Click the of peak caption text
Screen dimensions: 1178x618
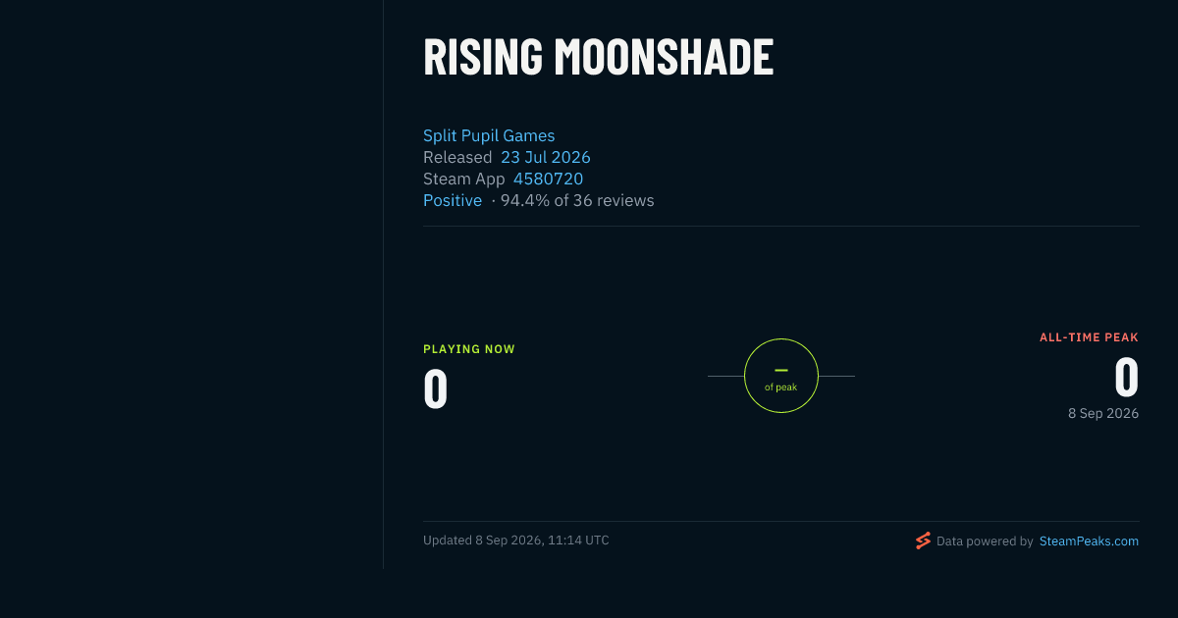tap(781, 387)
